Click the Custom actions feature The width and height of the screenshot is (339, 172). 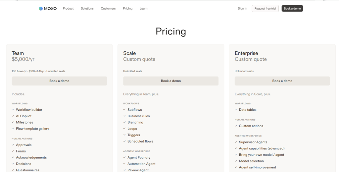click(251, 126)
